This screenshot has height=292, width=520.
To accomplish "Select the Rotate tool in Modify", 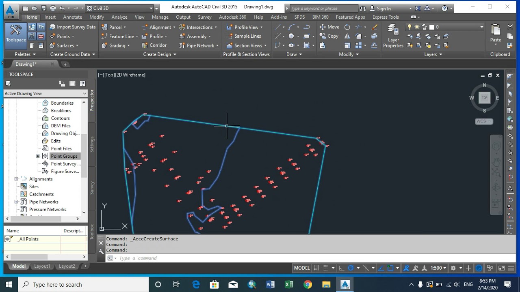I will click(347, 27).
